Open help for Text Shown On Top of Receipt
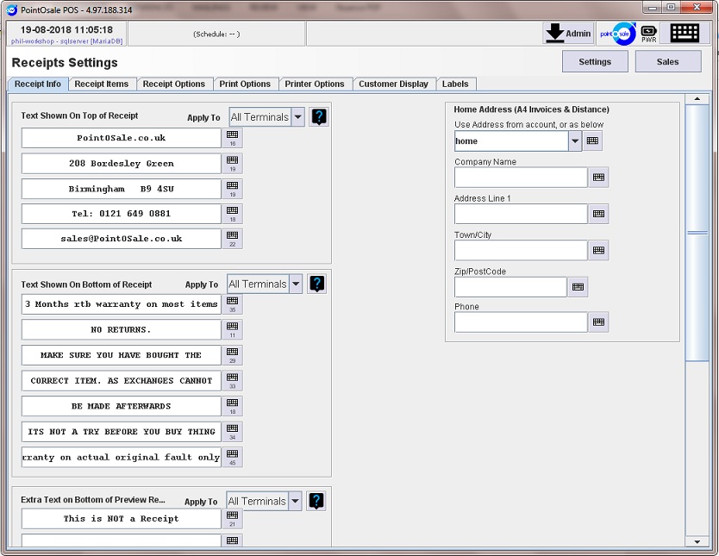The image size is (719, 556). pos(319,117)
